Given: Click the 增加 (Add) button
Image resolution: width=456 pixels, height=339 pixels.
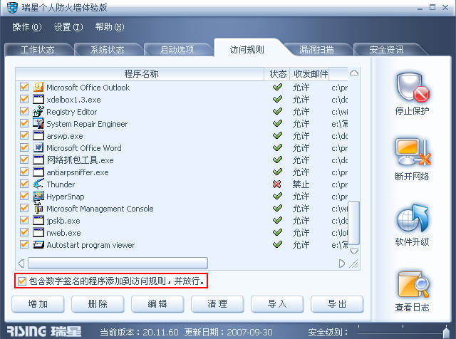Looking at the screenshot, I should pyautogui.click(x=38, y=304).
